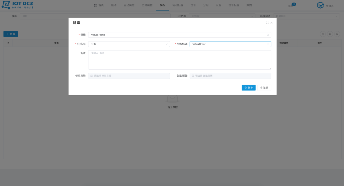Go to the 首页 nav tab
This screenshot has height=186, width=344.
pos(99,5)
